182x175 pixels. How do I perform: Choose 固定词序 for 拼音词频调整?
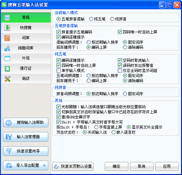tap(125, 94)
